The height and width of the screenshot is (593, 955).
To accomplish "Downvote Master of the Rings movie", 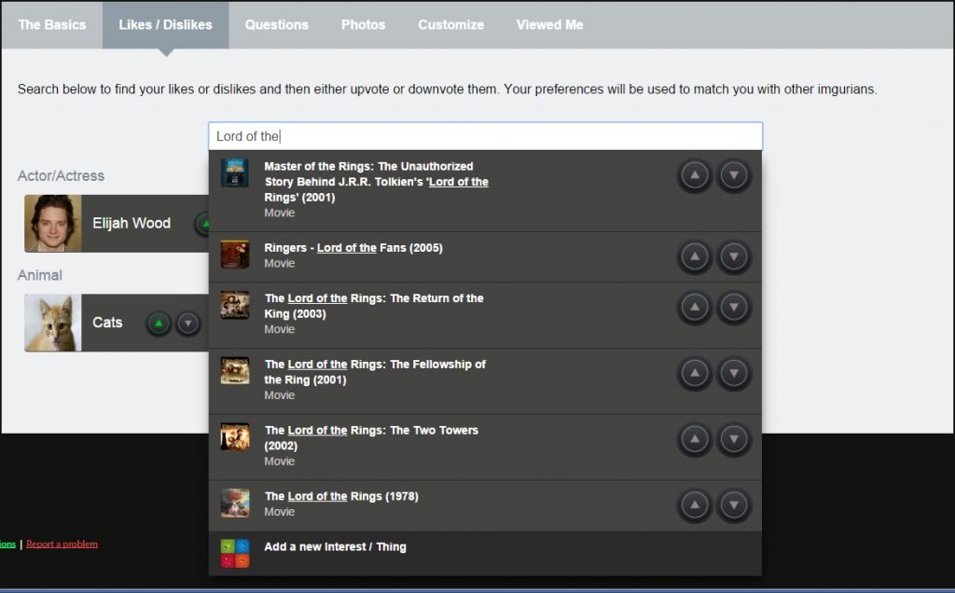I will click(734, 175).
